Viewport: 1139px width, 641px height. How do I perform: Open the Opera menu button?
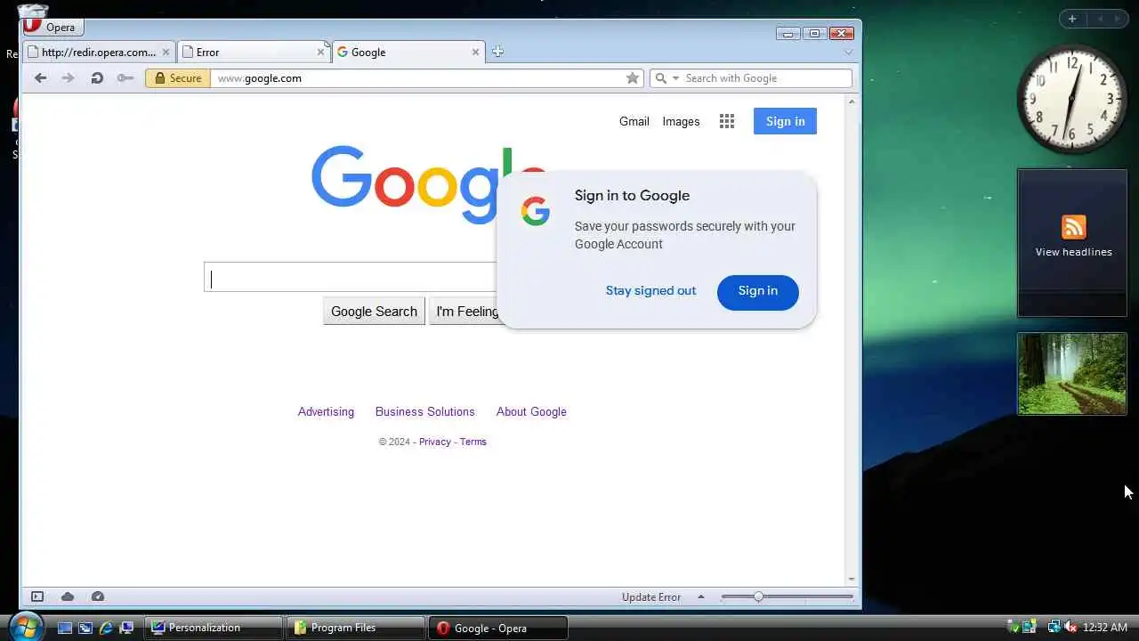tap(53, 28)
